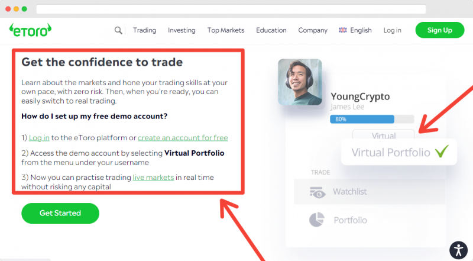
Task: Expand the Company menu
Action: pyautogui.click(x=313, y=30)
